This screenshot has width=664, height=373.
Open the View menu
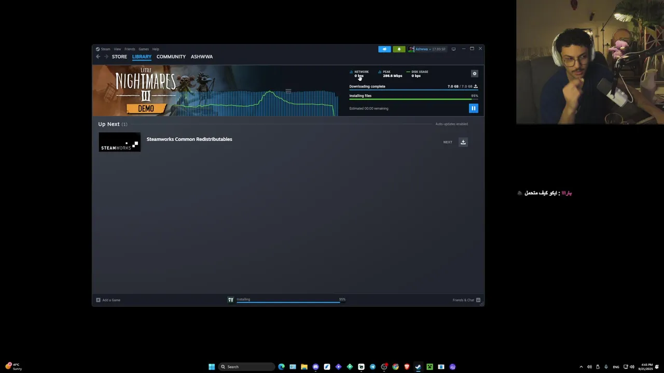[117, 49]
